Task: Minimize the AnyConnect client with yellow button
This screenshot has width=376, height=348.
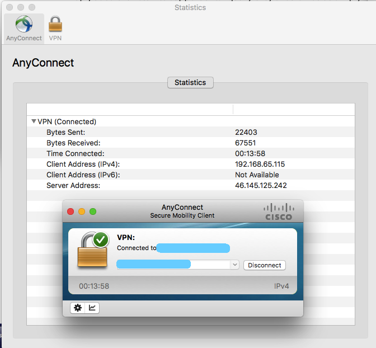Action: pos(82,211)
